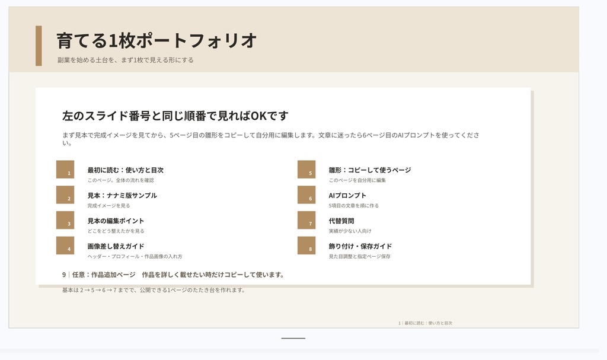Screen dimensions: 607x360
Task: Click number box 3 in the index
Action: pos(65,220)
